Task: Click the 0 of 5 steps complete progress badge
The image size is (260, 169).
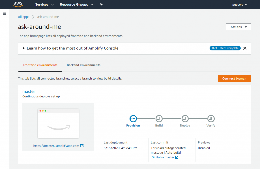Action: 225,48
